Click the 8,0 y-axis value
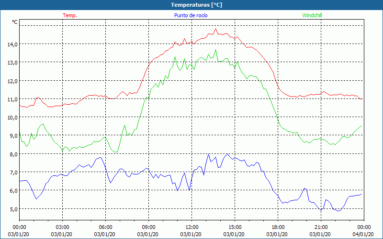Viewport: 383px width, 239px height. click(14, 154)
